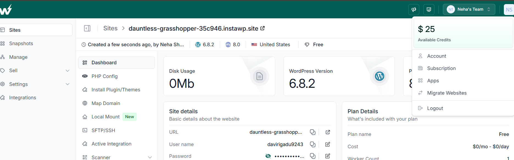Click the terminal icon beside SFTP/SSH
Screen dimensions: 514x160
(x=85, y=130)
